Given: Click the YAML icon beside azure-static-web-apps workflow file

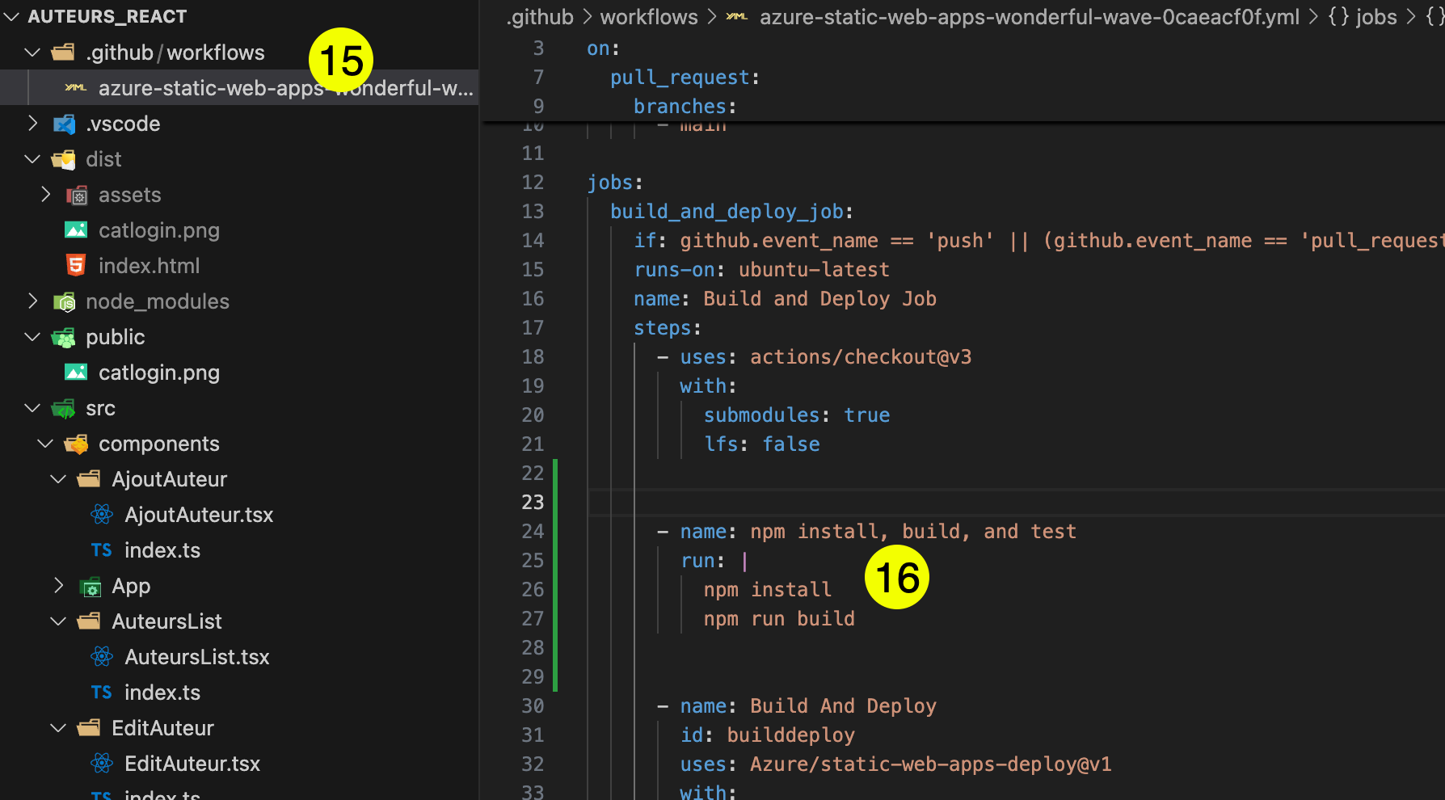Looking at the screenshot, I should [75, 87].
